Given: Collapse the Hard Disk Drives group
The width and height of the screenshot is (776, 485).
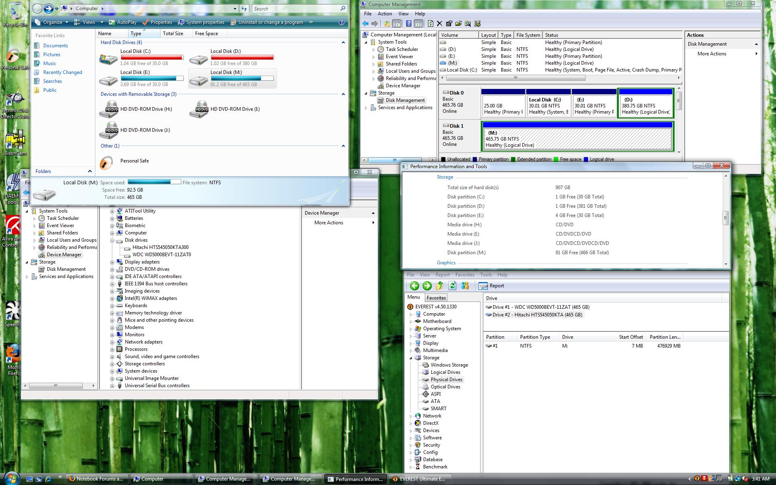Looking at the screenshot, I should coord(343,42).
